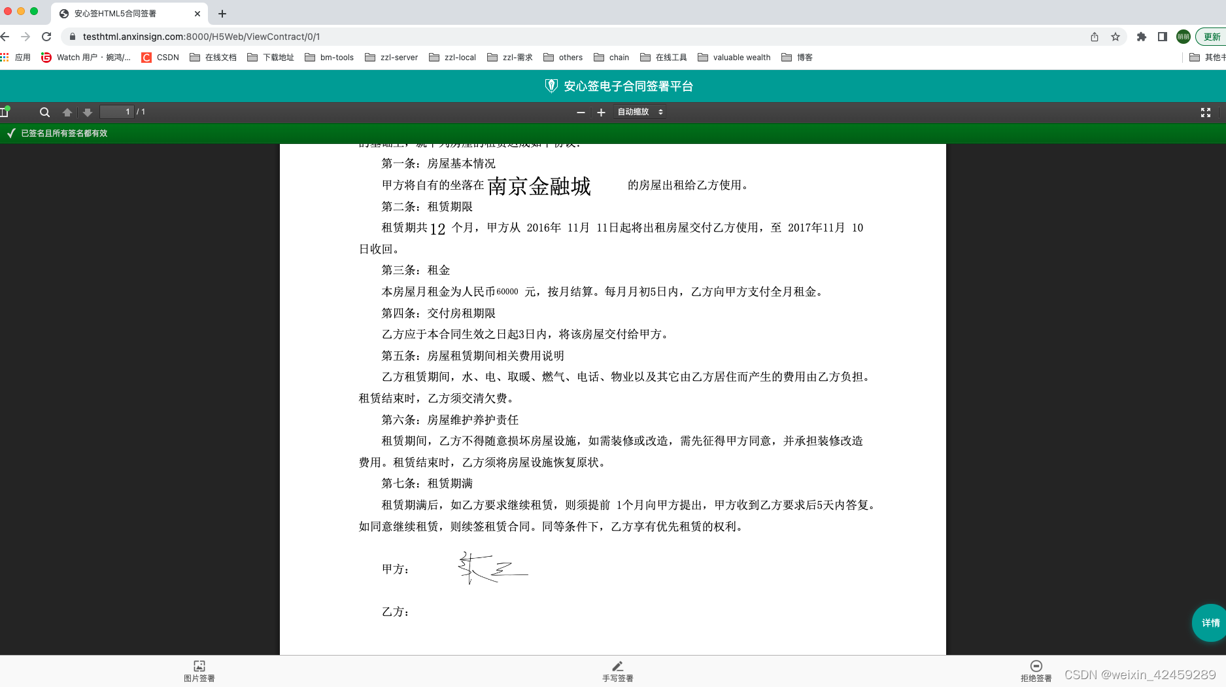The width and height of the screenshot is (1226, 687).
Task: Go to next page with down arrow
Action: click(x=88, y=112)
